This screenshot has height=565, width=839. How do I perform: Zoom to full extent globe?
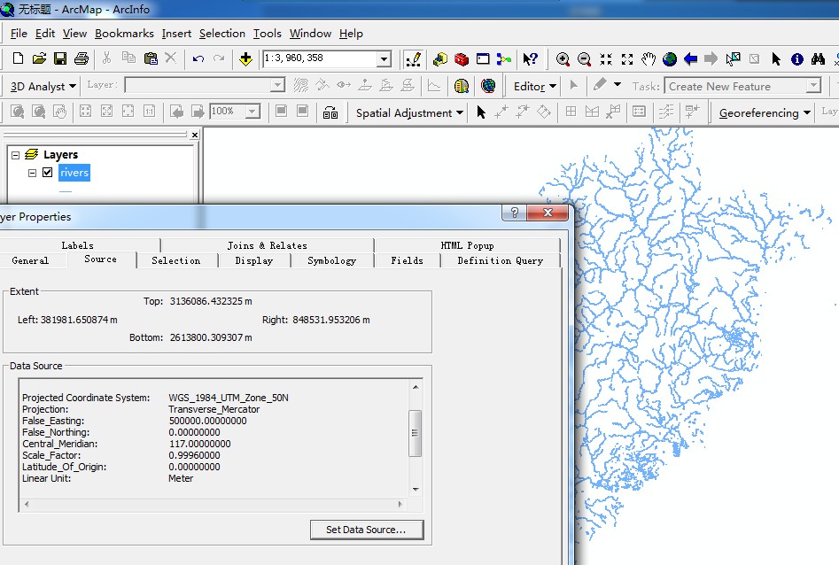point(670,58)
